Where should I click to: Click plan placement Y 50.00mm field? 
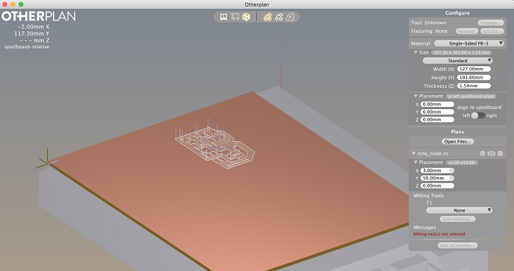[438, 178]
